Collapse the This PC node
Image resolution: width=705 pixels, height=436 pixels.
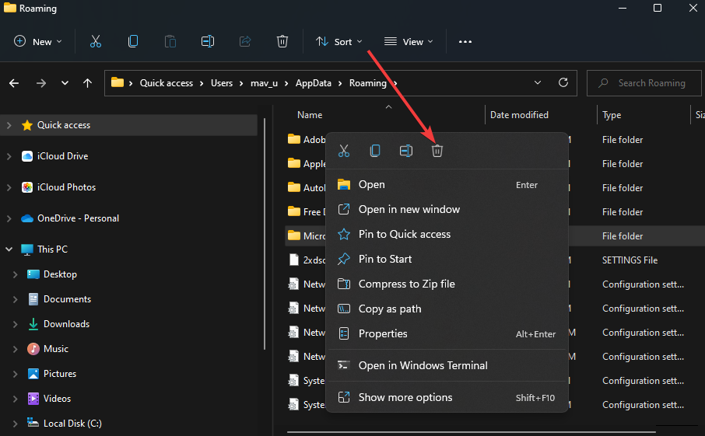click(x=9, y=249)
